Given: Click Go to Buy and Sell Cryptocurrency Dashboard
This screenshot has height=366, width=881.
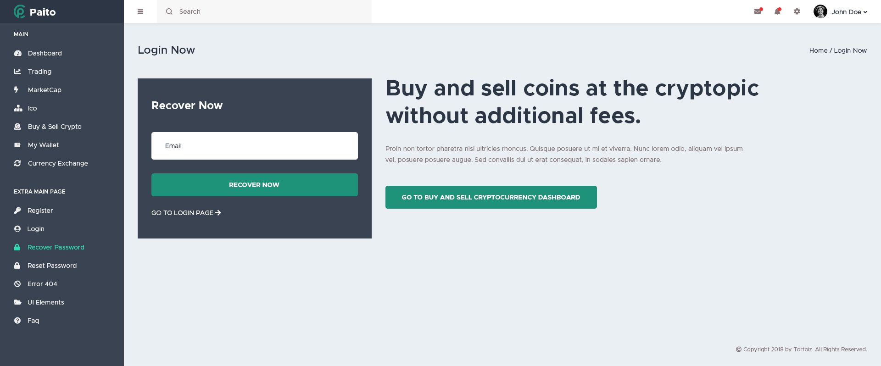Looking at the screenshot, I should click(x=491, y=197).
